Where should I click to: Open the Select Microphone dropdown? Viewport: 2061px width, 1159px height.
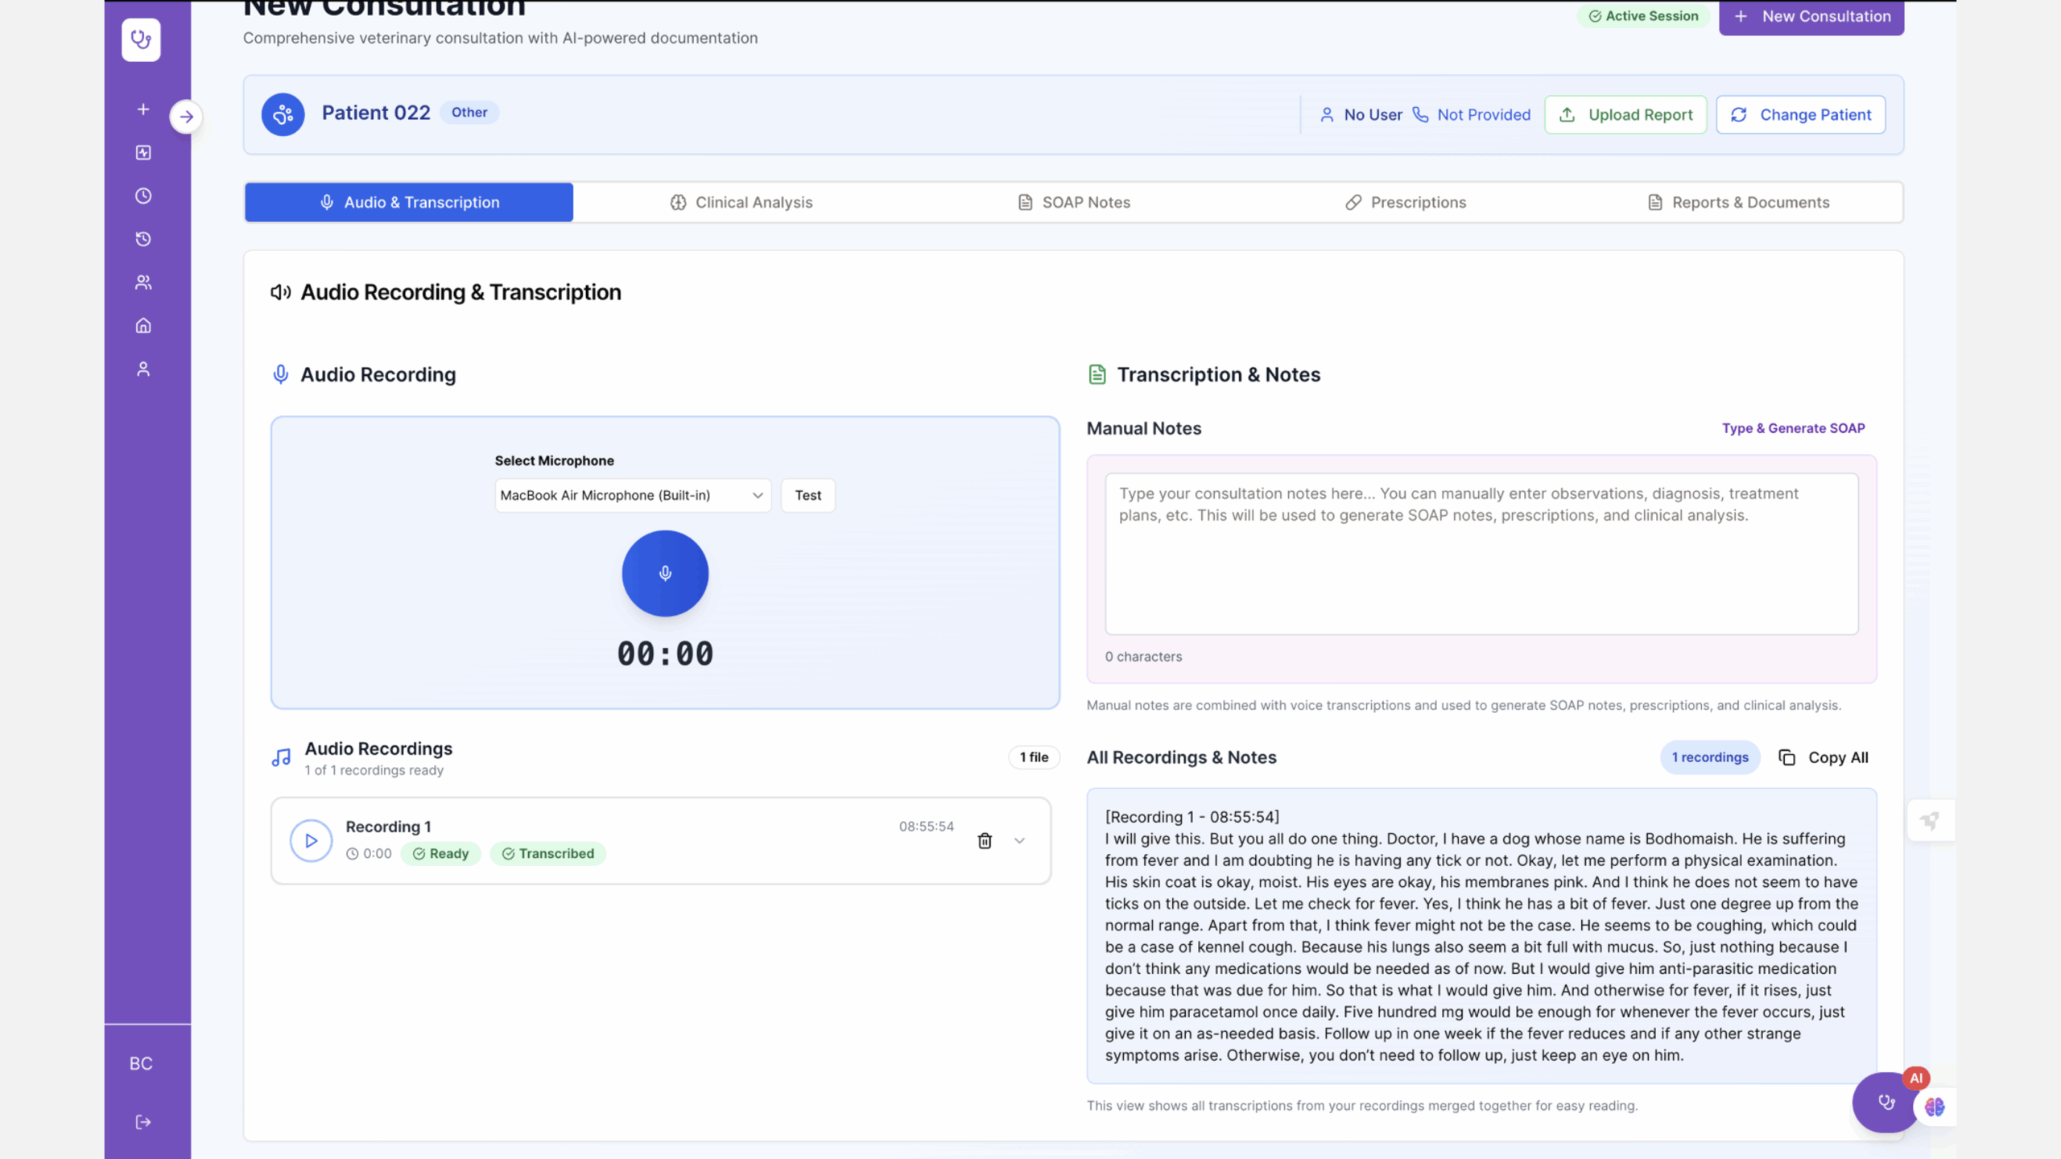point(632,495)
